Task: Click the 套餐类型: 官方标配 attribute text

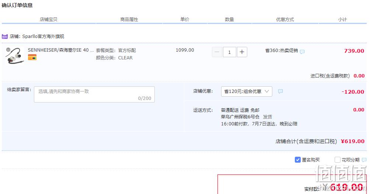Action: tap(116, 51)
